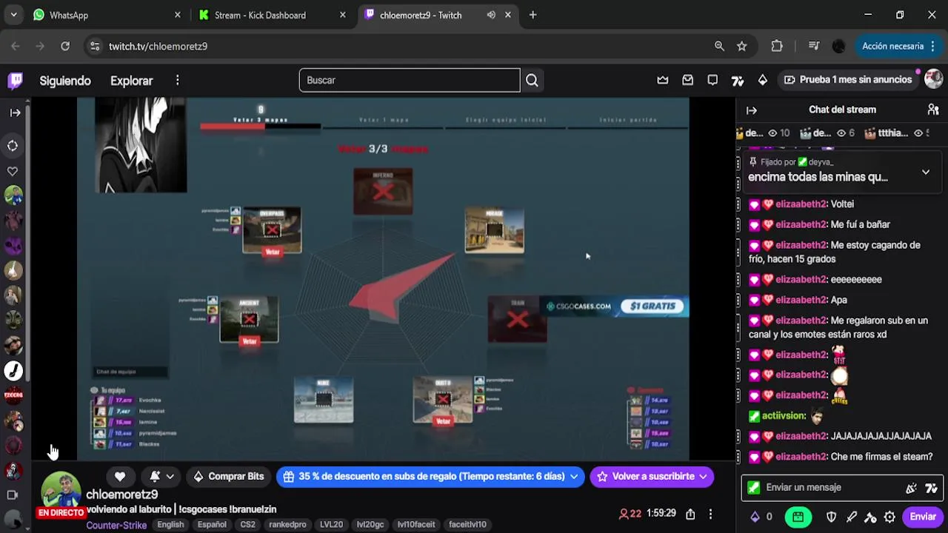The image size is (948, 533).
Task: Click Prueba 1 mes sin anuncios button
Action: pyautogui.click(x=847, y=80)
